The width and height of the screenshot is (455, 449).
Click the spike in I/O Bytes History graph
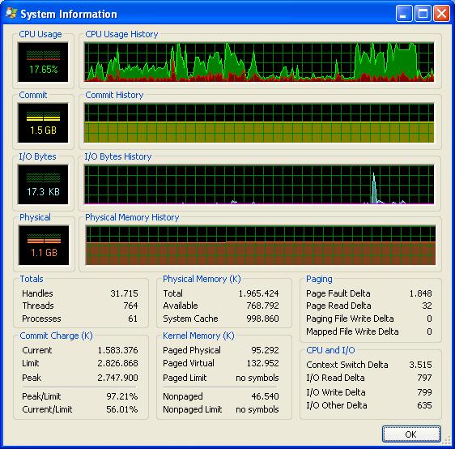point(374,188)
